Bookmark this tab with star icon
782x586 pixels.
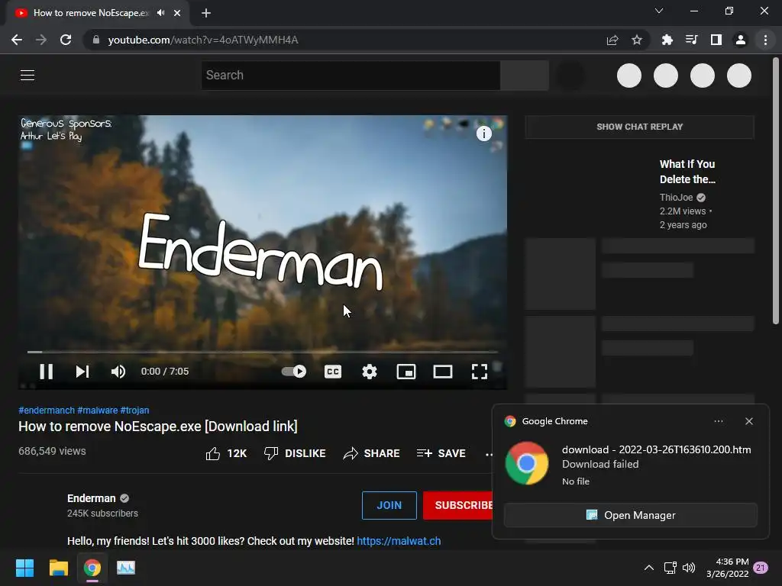point(636,40)
